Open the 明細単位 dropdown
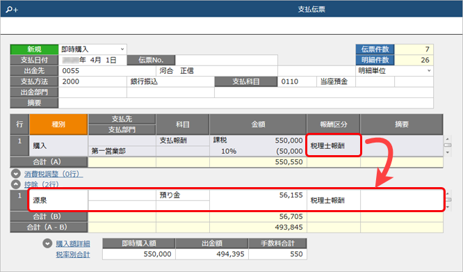Image resolution: width=463 pixels, height=272 pixels. coord(394,71)
